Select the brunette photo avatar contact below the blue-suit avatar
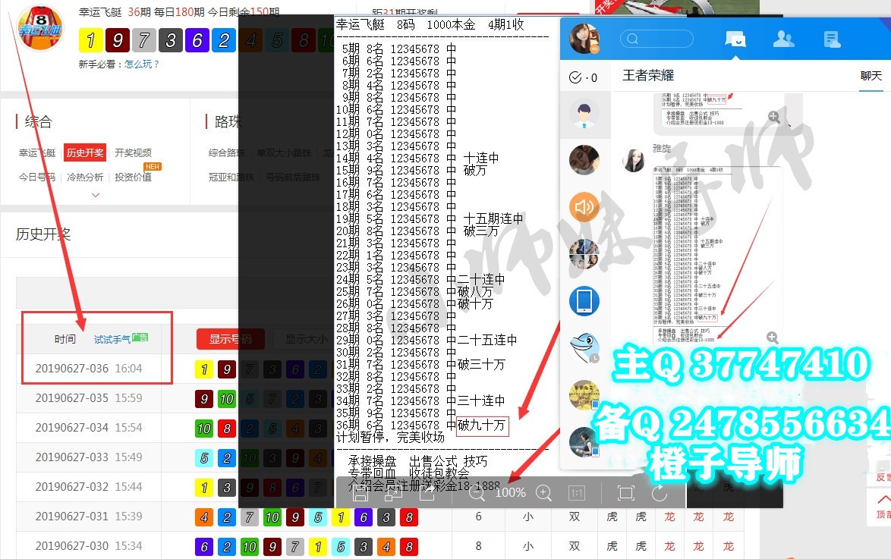The image size is (891, 559). click(584, 160)
